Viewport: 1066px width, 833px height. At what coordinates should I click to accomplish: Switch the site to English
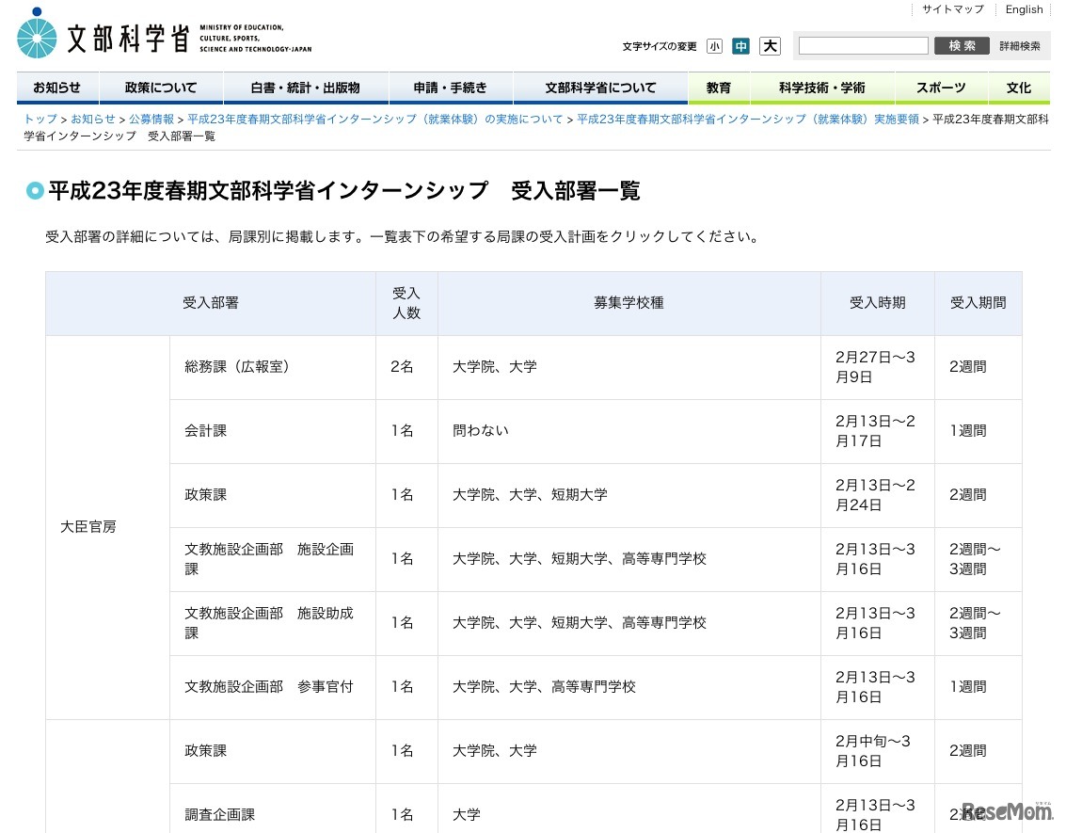click(1024, 9)
